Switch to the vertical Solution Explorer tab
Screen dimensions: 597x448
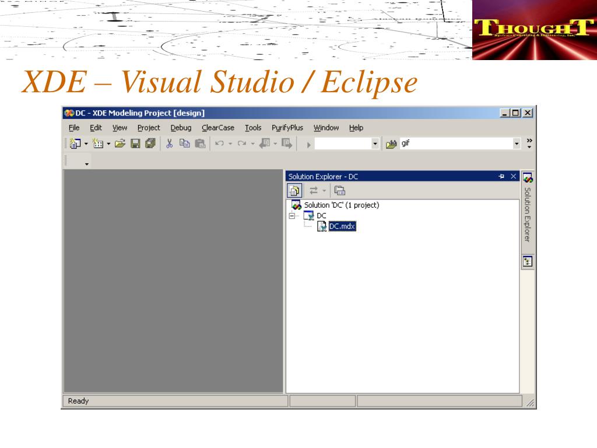coord(528,208)
